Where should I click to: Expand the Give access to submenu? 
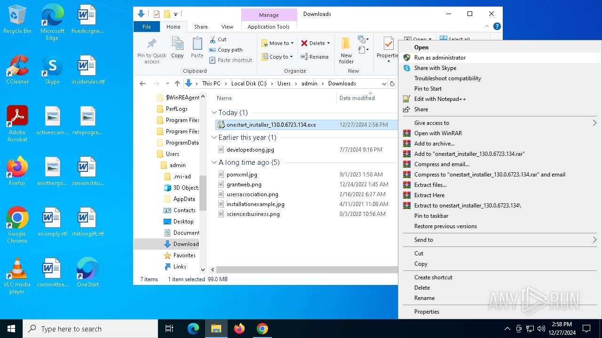[500, 123]
